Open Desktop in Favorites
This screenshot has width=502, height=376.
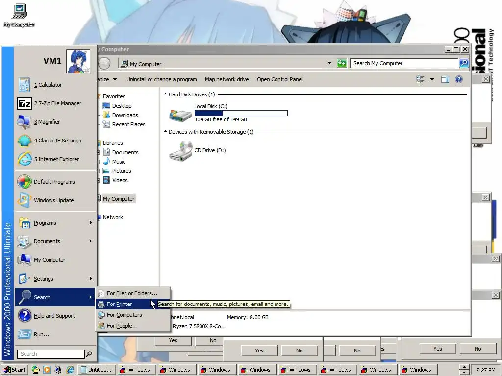pos(122,106)
